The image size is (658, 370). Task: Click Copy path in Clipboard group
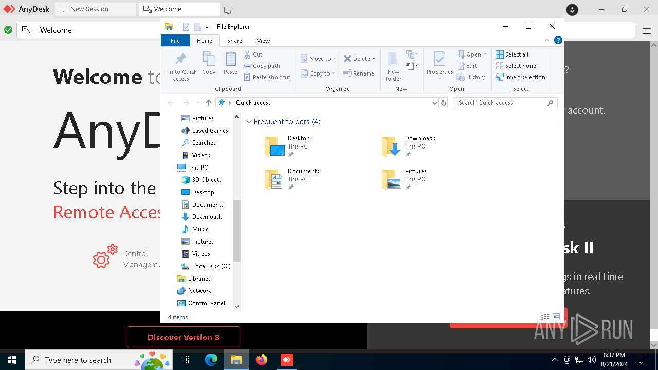pos(262,66)
